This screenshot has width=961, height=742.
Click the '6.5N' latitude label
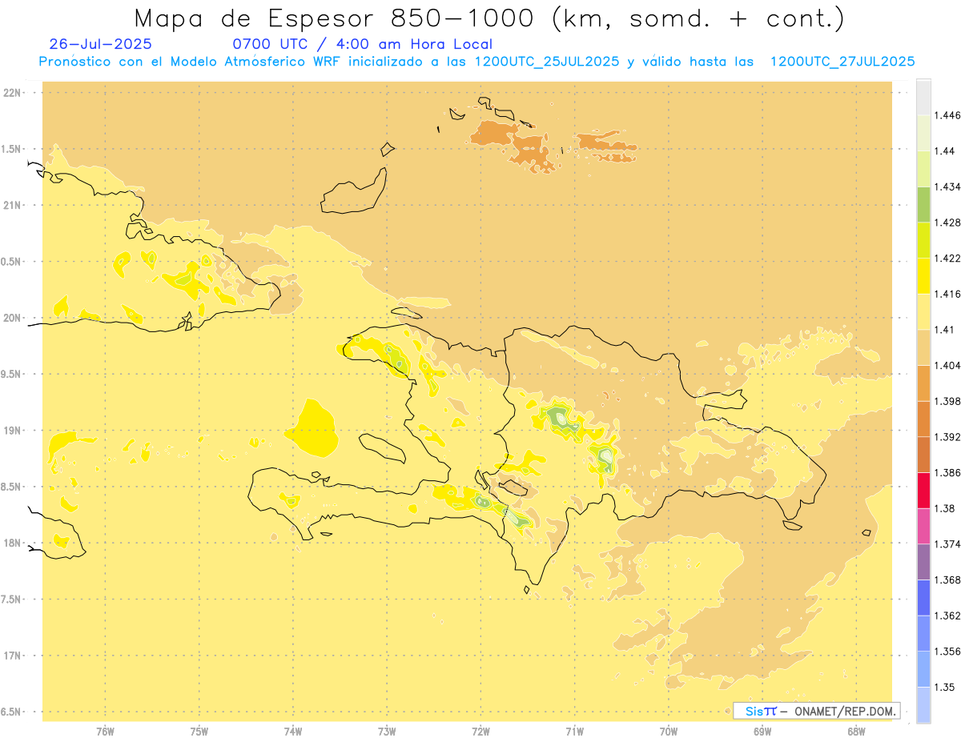12,712
